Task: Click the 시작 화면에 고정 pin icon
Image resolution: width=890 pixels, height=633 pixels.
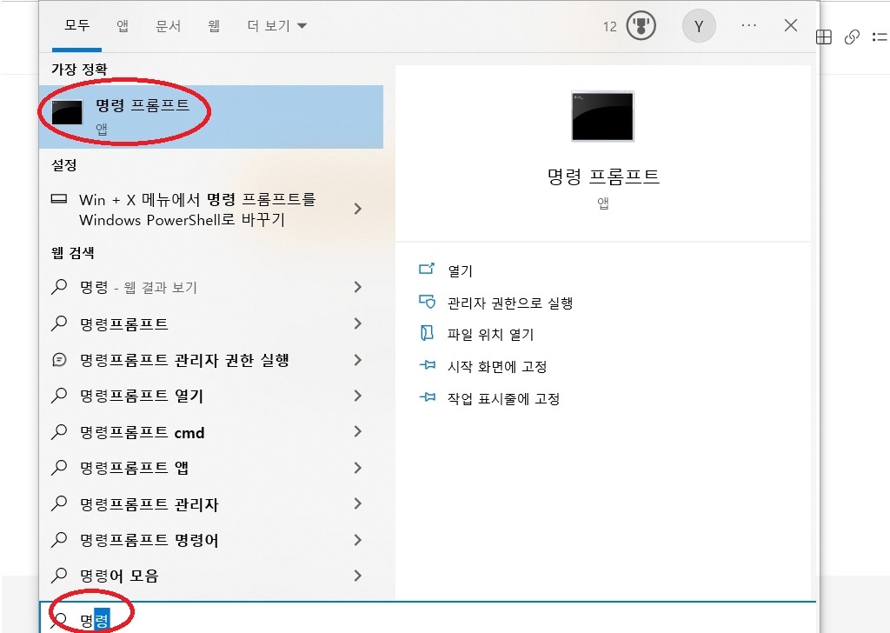Action: pyautogui.click(x=427, y=366)
